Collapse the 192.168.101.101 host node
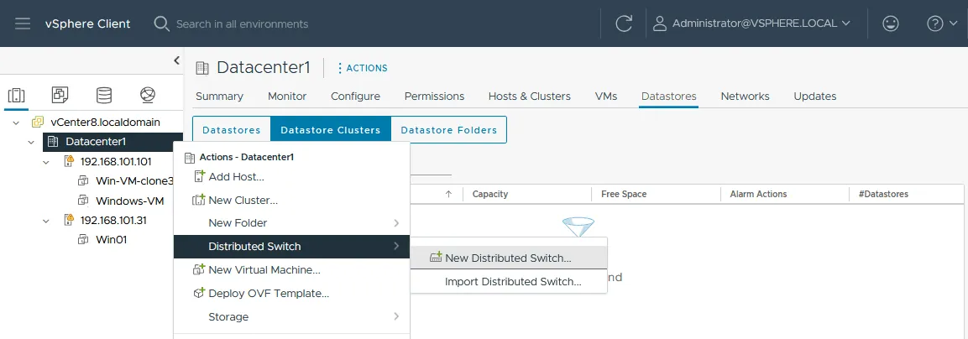This screenshot has height=339, width=968. [45, 162]
